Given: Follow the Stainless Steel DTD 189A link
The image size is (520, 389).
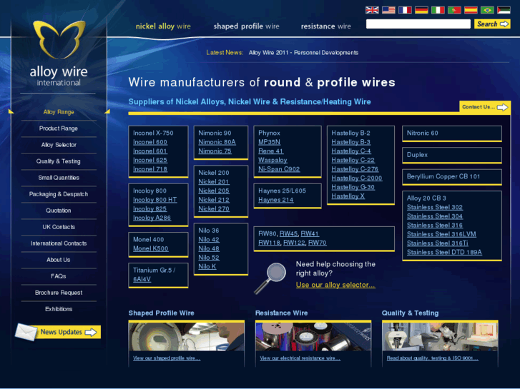Looking at the screenshot, I should (444, 252).
